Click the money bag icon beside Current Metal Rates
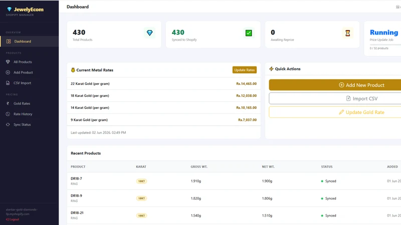Screen dimensions: 401x225 click(73, 70)
